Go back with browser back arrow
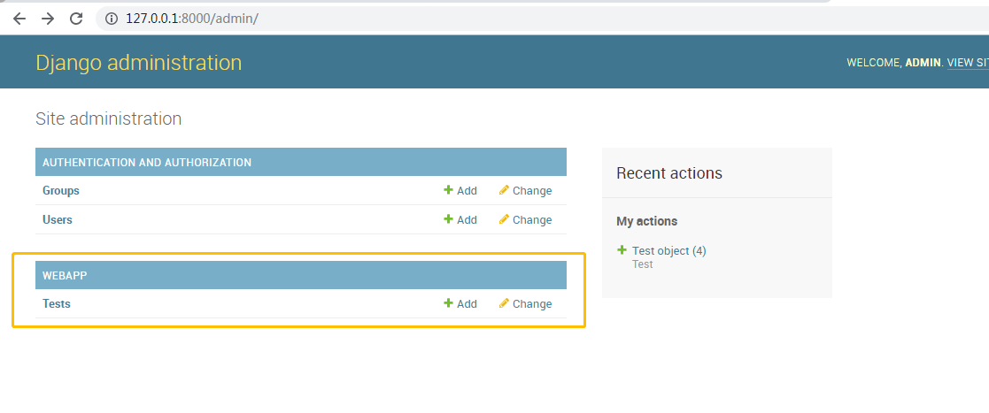Screen dimensions: 989x413 [19, 19]
